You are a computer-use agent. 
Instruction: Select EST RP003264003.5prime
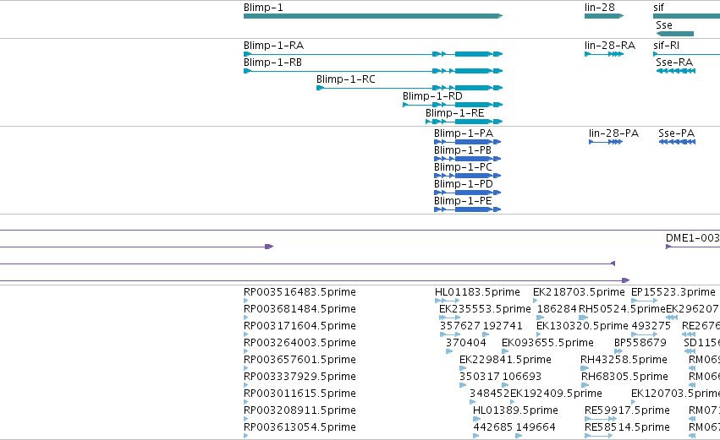[x=300, y=343]
